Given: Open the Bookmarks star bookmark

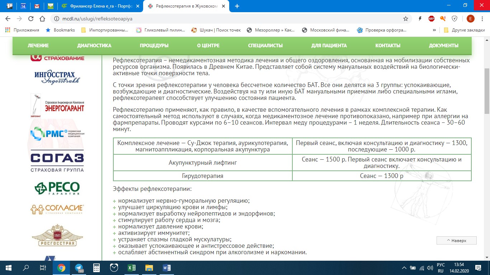Looking at the screenshot, I should (60, 30).
